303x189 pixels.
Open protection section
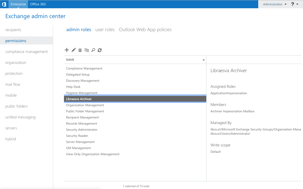pyautogui.click(x=14, y=73)
